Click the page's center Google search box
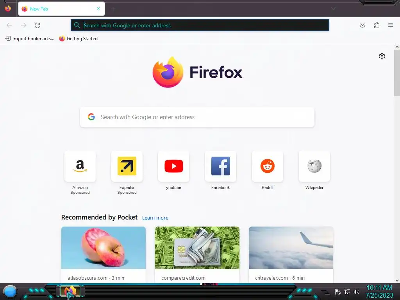Viewport: 400px width, 300px height. click(197, 117)
